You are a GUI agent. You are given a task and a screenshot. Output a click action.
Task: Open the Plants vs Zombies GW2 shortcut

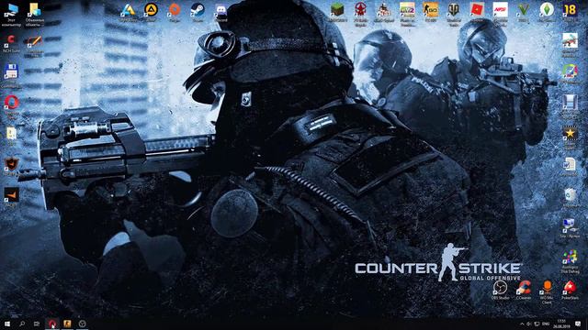pyautogui.click(x=407, y=14)
